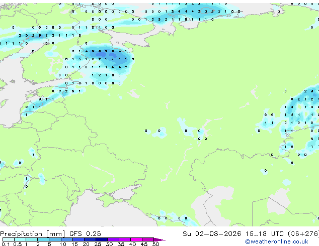Viewport: 319px width, 246px height.
Task: Click the 'Precipitation [mm]' map title
Action: [x=33, y=234]
